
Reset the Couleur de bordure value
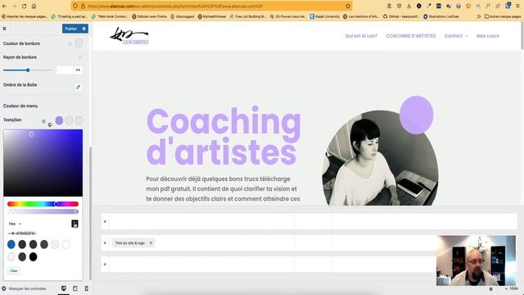click(70, 43)
